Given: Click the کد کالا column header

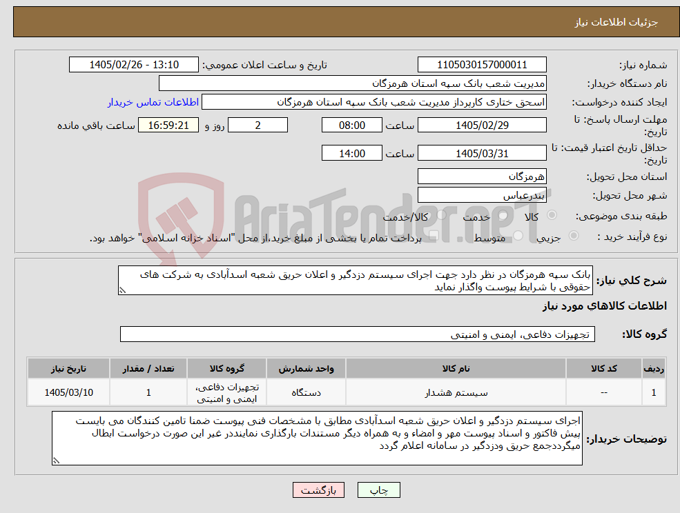Looking at the screenshot, I should coord(603,369).
